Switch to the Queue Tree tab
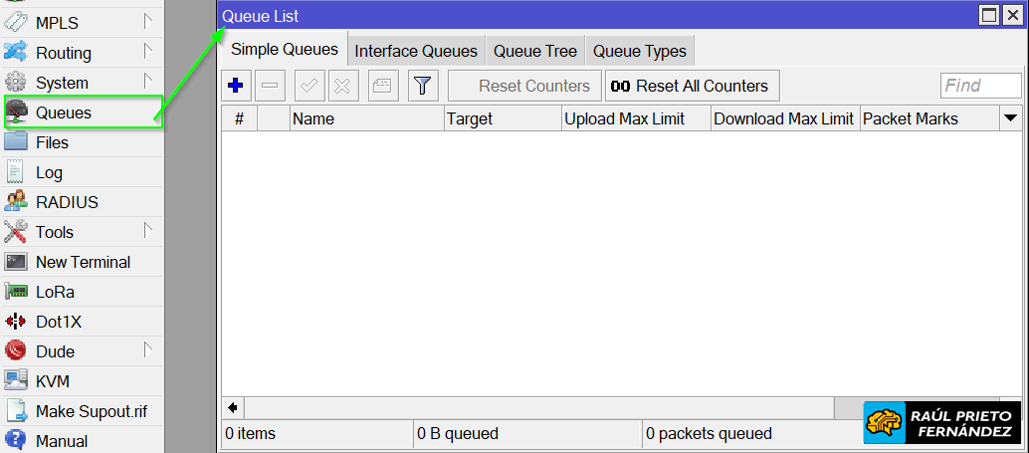The height and width of the screenshot is (453, 1029). [x=534, y=51]
